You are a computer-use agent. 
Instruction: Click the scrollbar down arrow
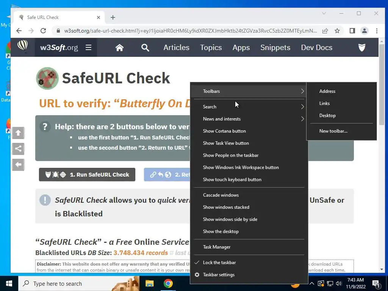point(382,269)
